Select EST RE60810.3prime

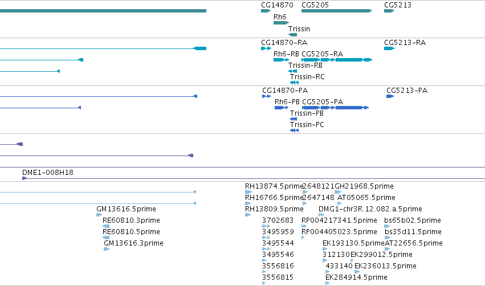(x=131, y=220)
